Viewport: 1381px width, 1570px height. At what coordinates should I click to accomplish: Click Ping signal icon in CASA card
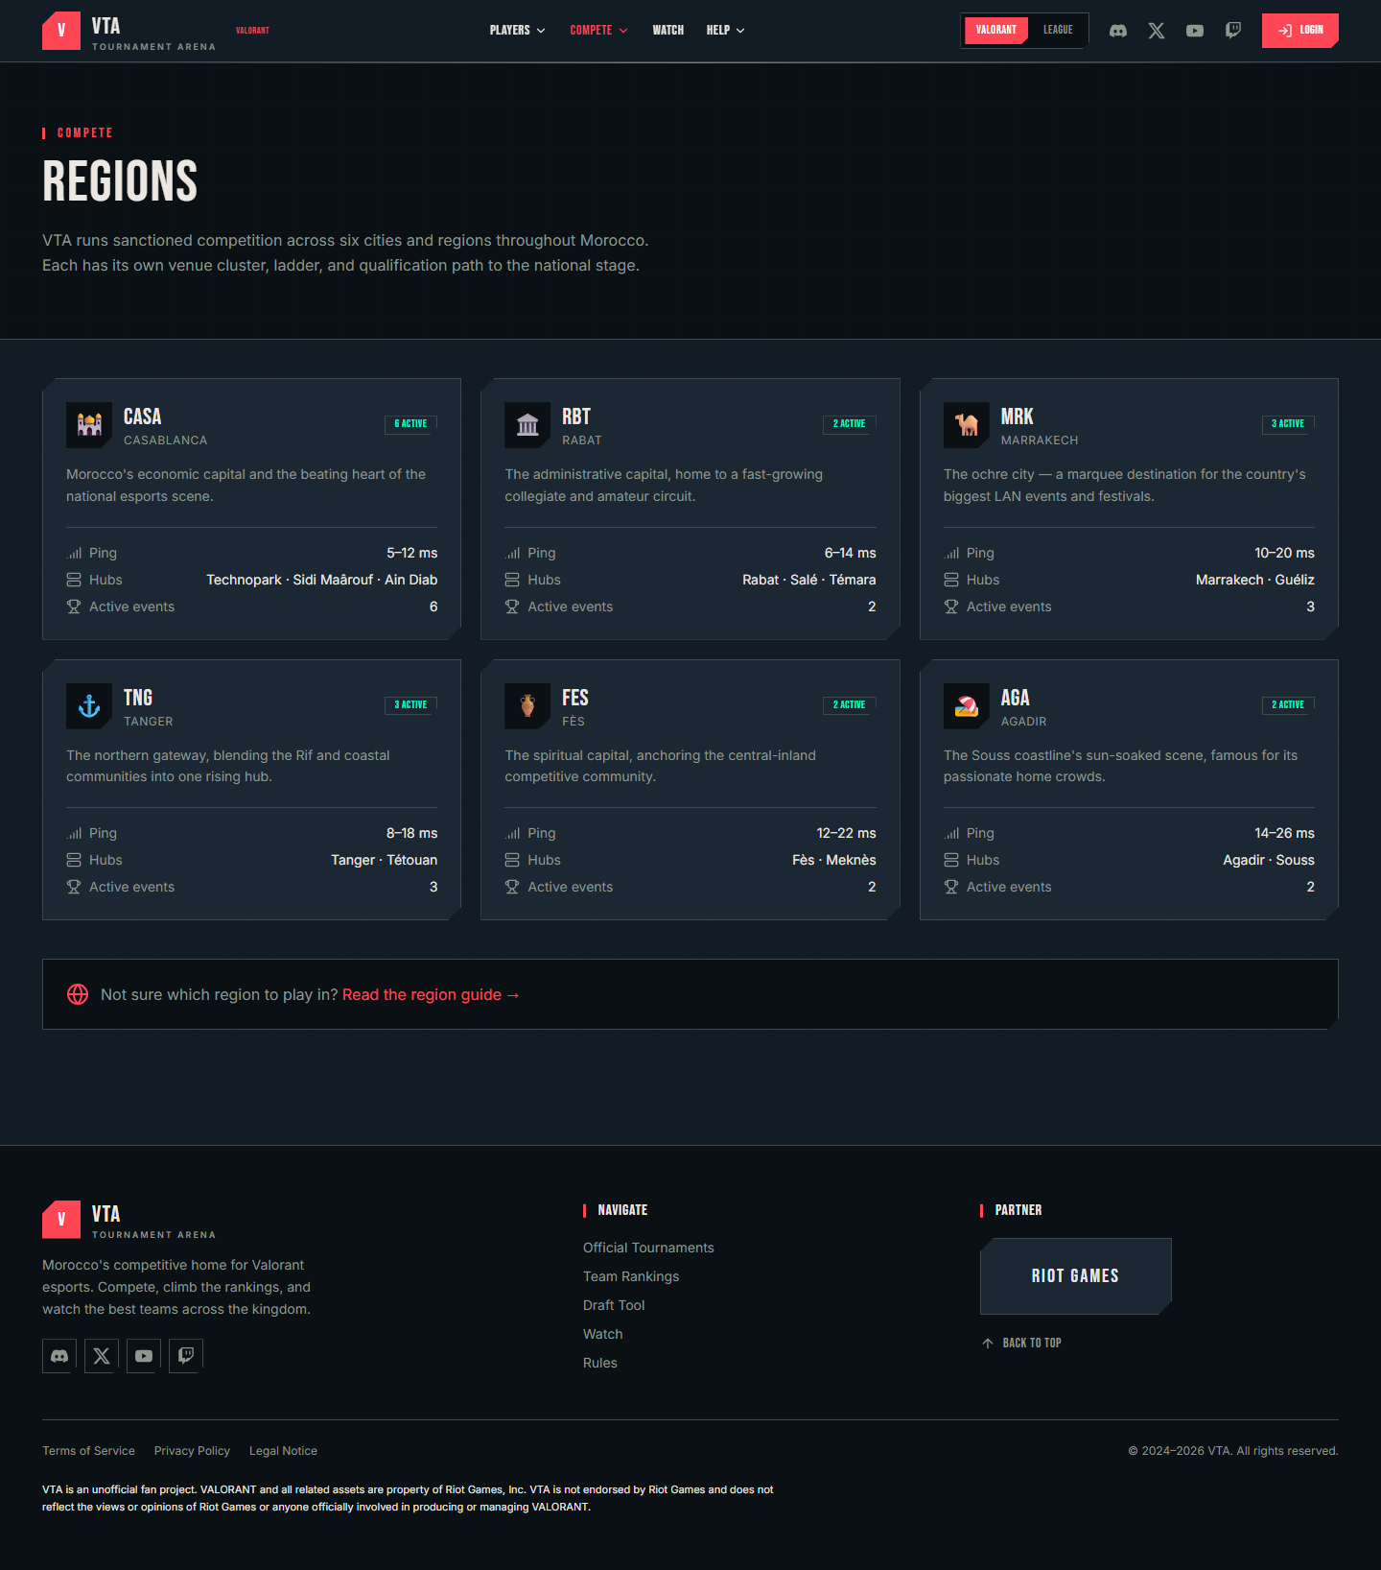click(x=74, y=553)
